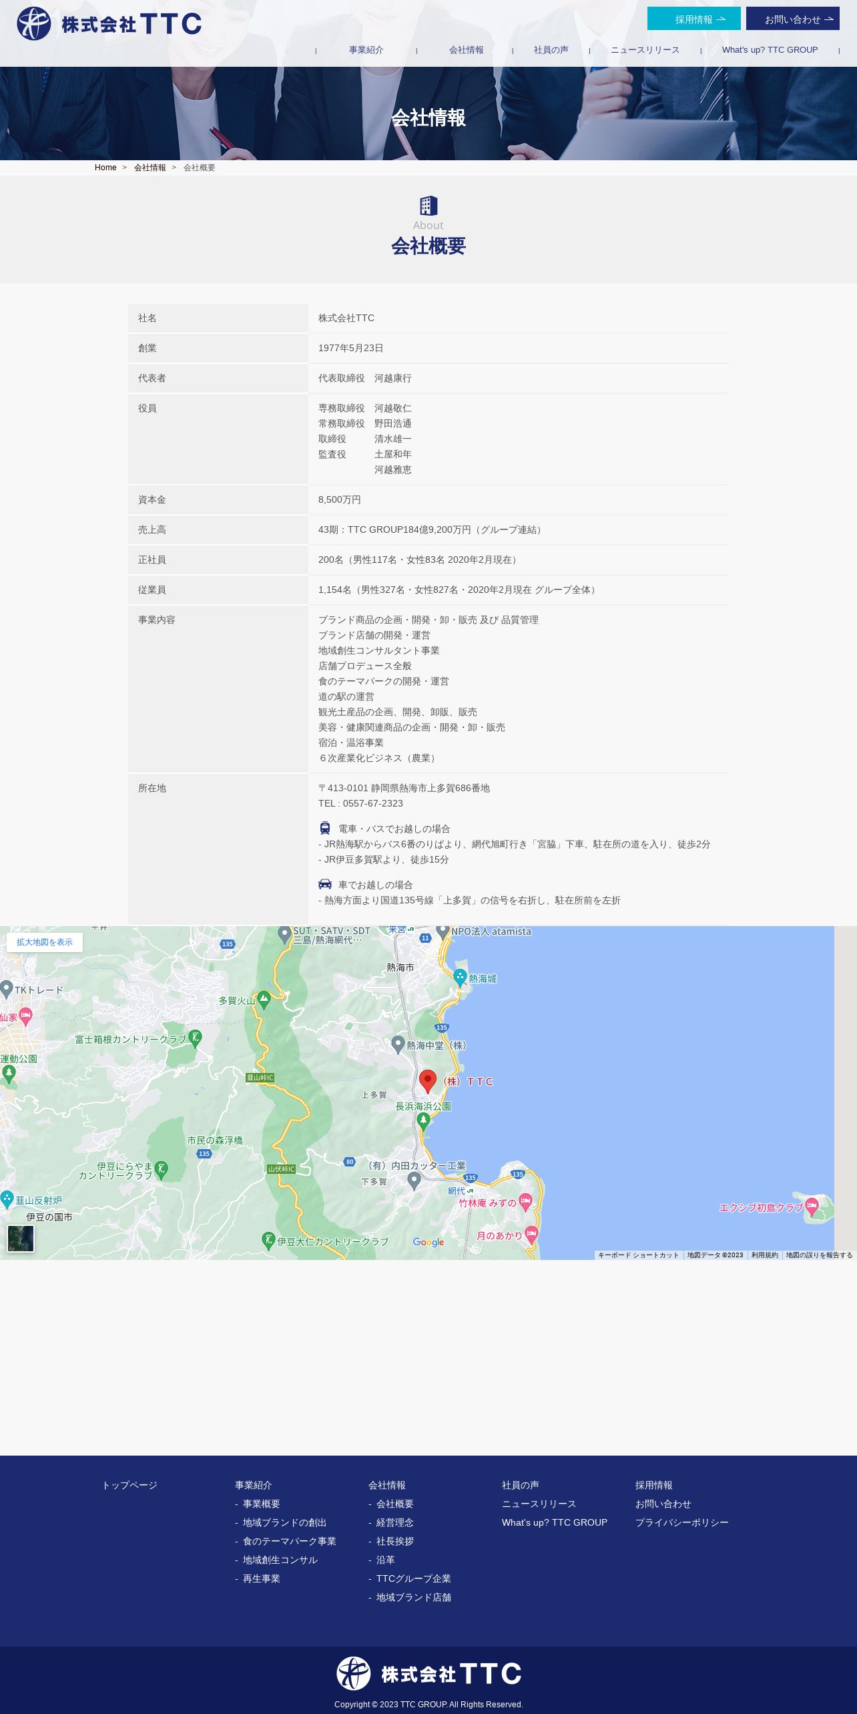Open TTCグループ企業 footer link
The height and width of the screenshot is (1714, 857).
[414, 1578]
